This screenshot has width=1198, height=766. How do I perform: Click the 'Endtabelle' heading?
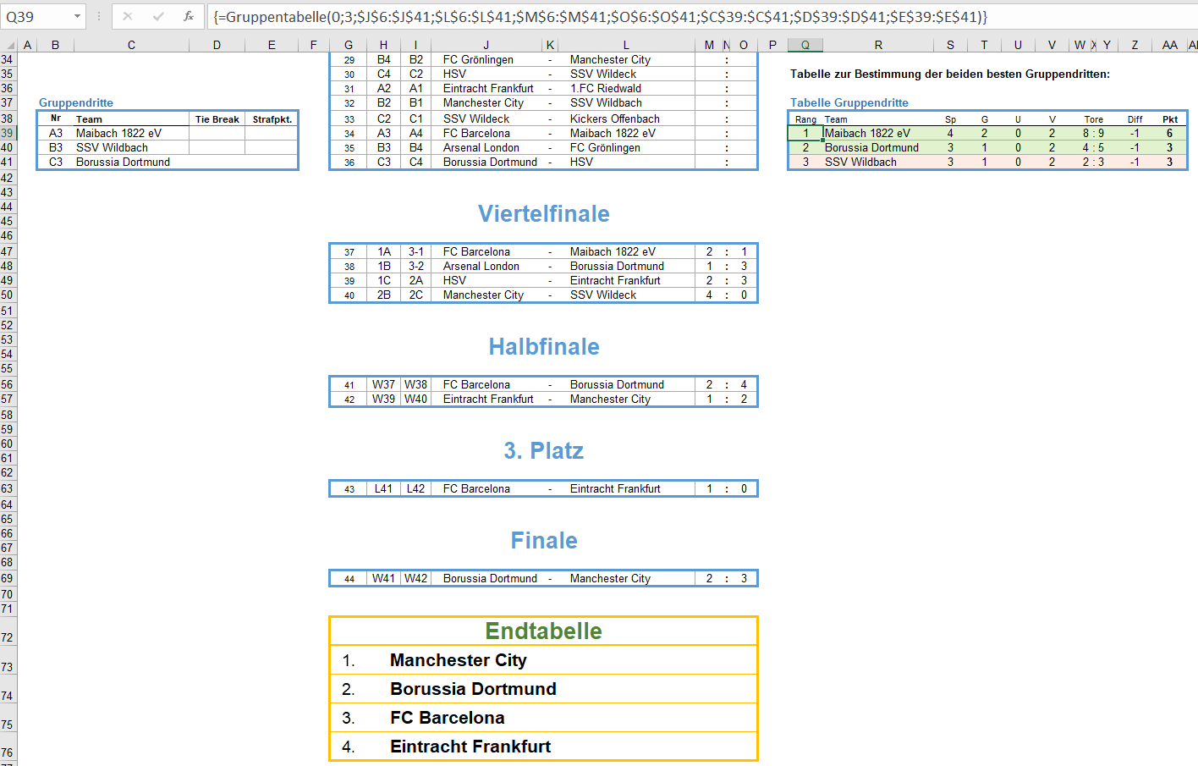544,631
